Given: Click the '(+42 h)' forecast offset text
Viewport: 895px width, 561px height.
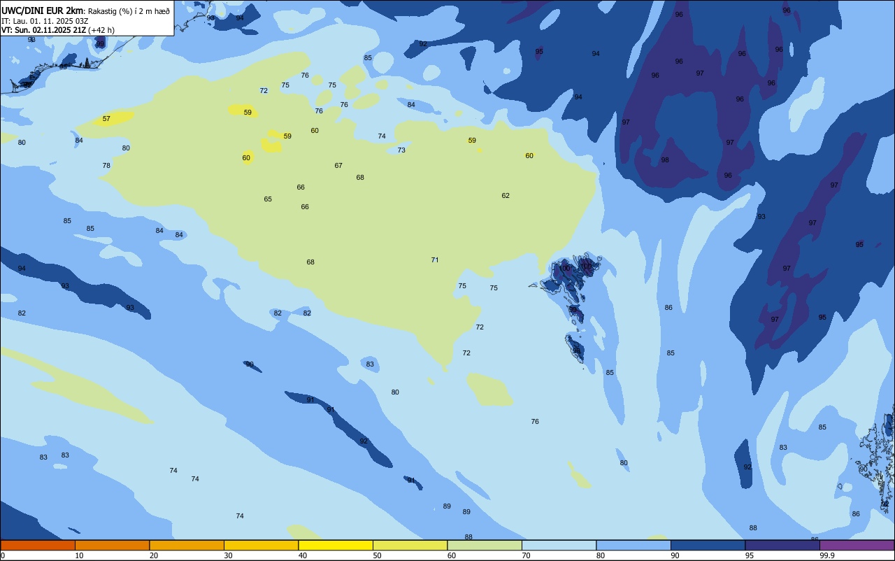Looking at the screenshot, I should click(x=101, y=30).
